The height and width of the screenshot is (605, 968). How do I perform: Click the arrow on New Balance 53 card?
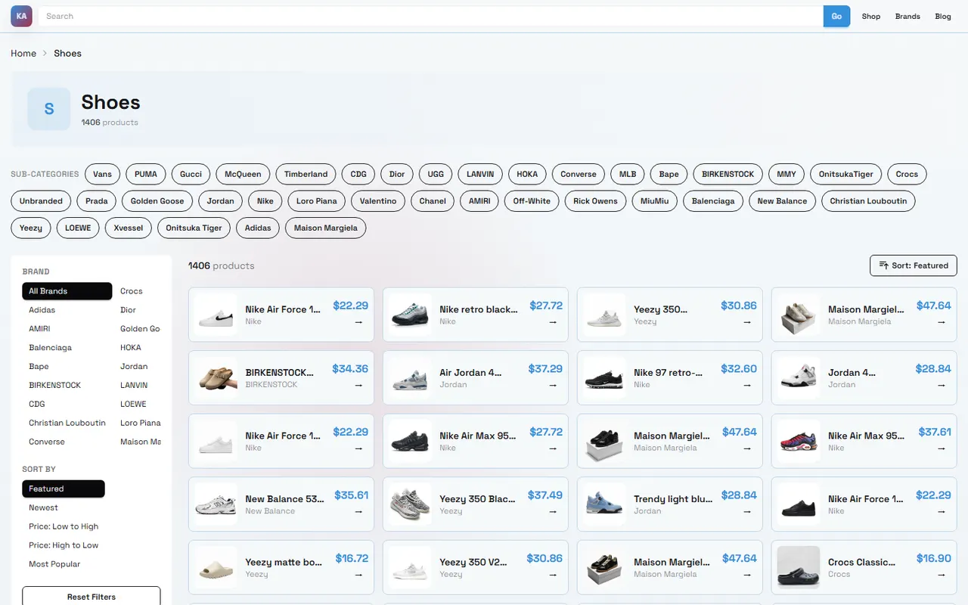pyautogui.click(x=358, y=511)
